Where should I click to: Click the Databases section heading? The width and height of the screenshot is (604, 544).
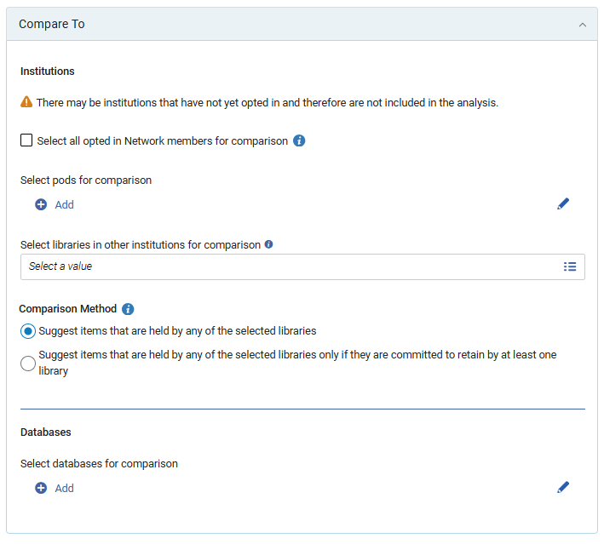coord(45,432)
